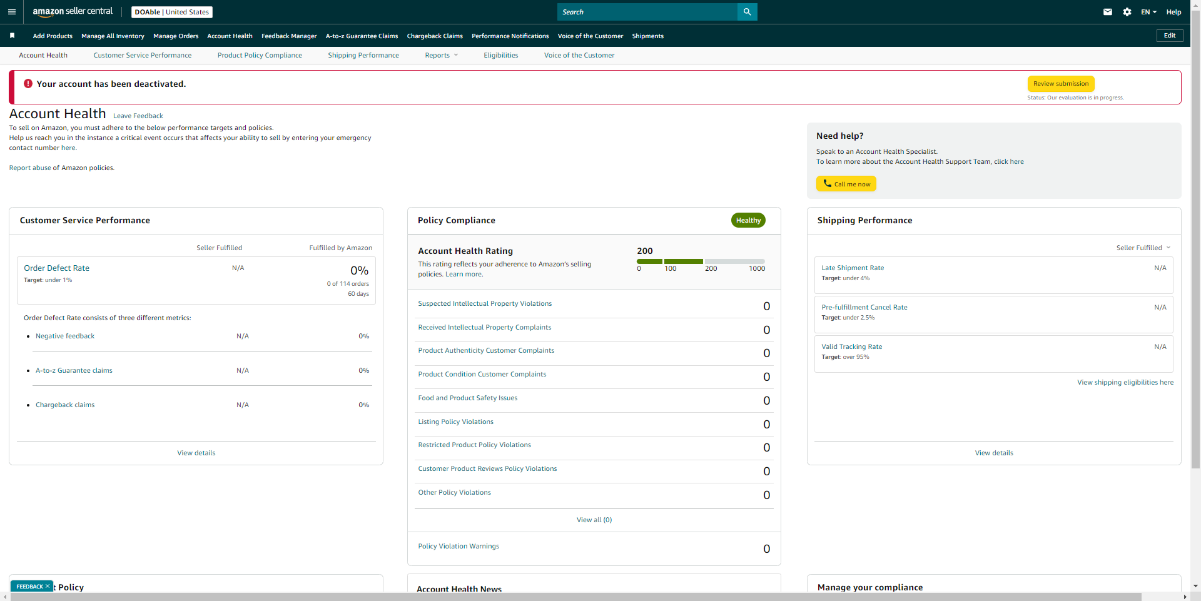Click the Leave Feedback link
1201x601 pixels.
(x=138, y=116)
